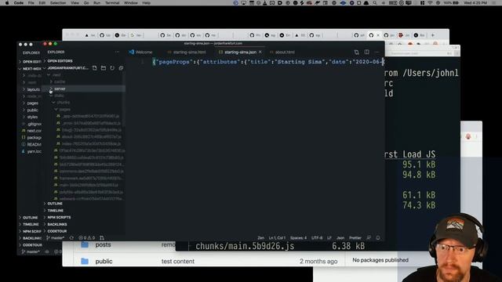Open the Terminal menu
The width and height of the screenshot is (502, 282).
(x=112, y=2)
